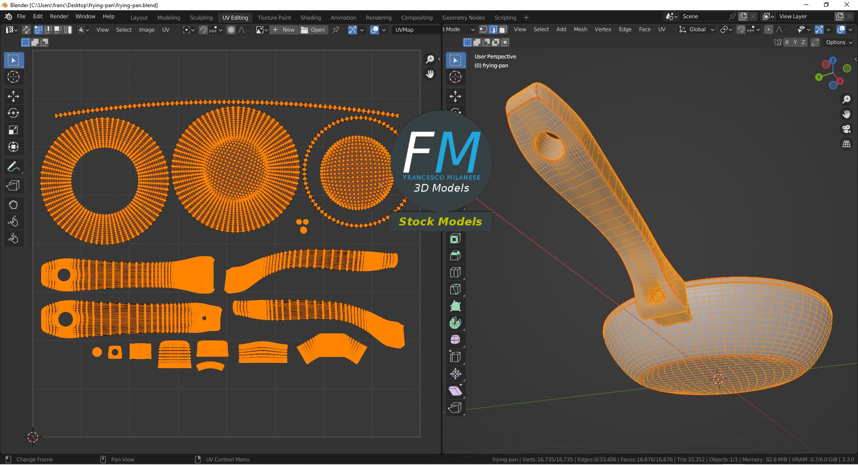This screenshot has width=858, height=465.
Task: Toggle snapping magnet in 3D viewport header
Action: [x=741, y=29]
